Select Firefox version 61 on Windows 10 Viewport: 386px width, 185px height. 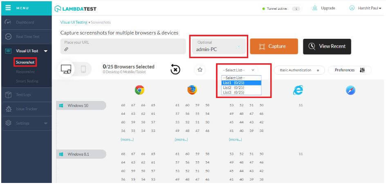[177, 105]
